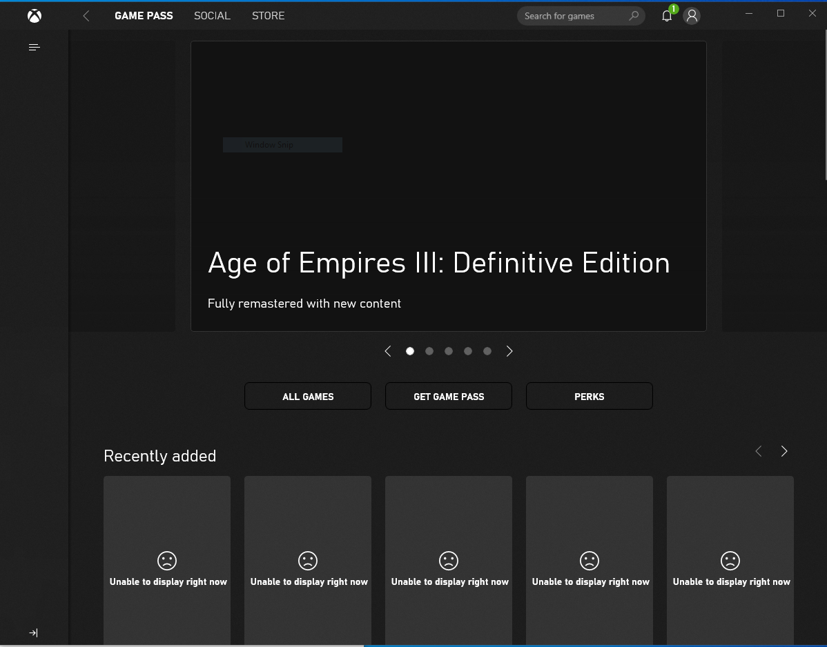Image resolution: width=827 pixels, height=647 pixels.
Task: Close the Xbox app window
Action: coord(813,13)
